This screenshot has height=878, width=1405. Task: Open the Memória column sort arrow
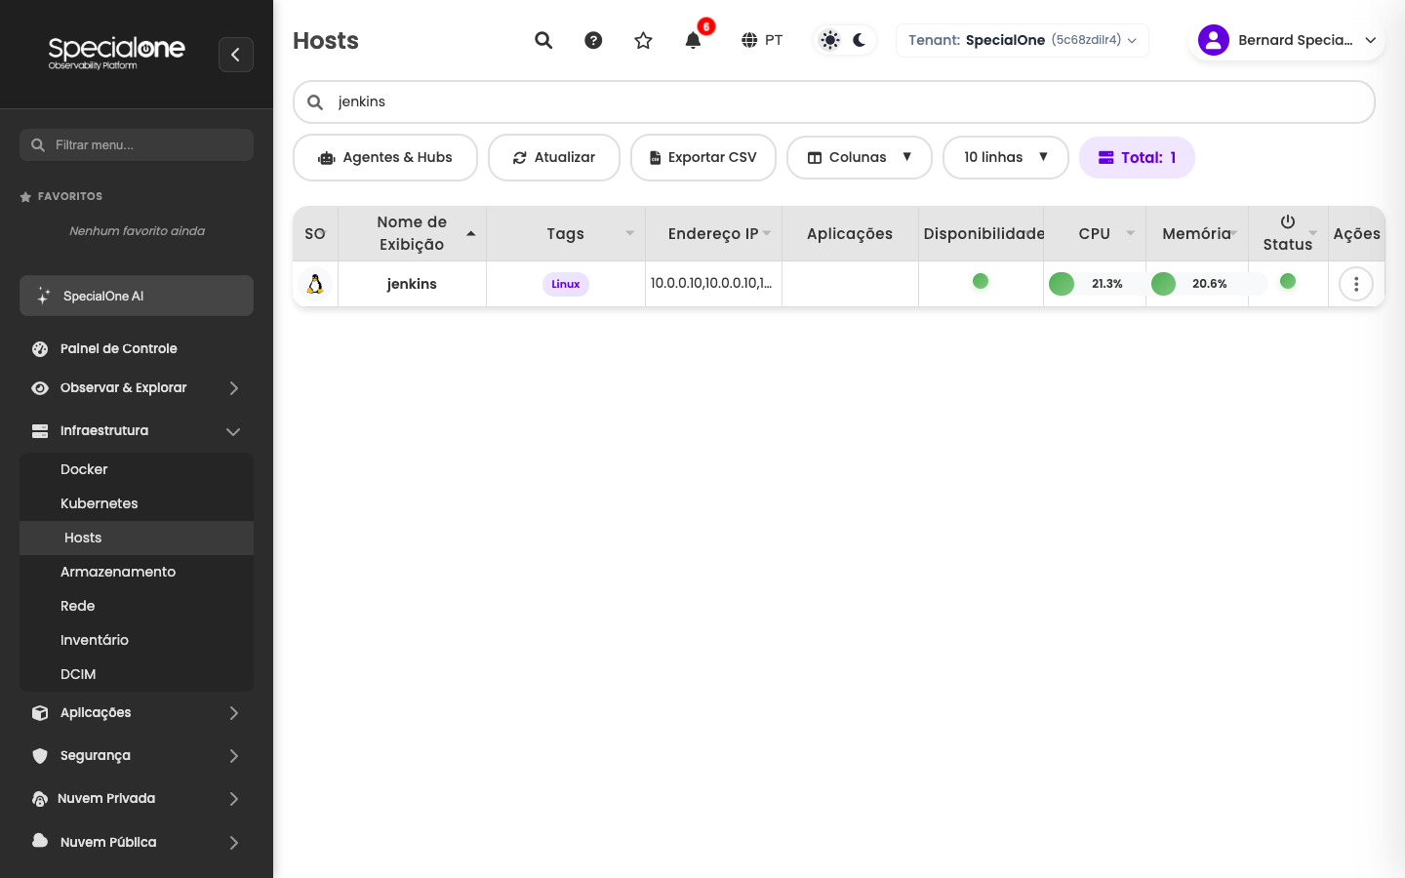[x=1234, y=233]
